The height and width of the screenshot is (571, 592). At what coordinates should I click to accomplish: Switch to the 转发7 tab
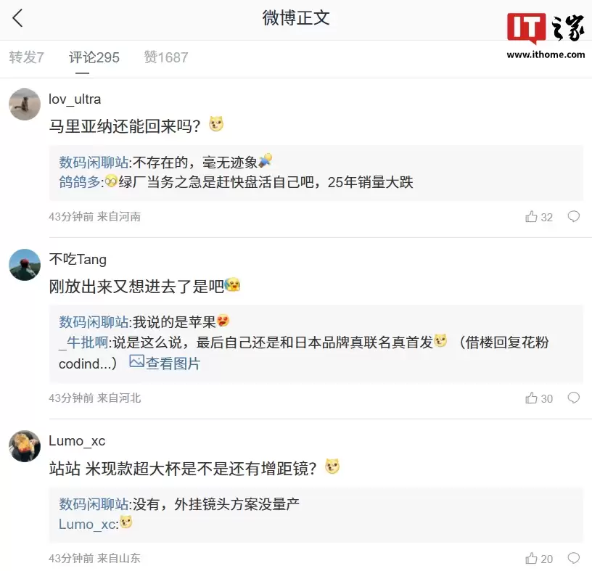click(26, 57)
